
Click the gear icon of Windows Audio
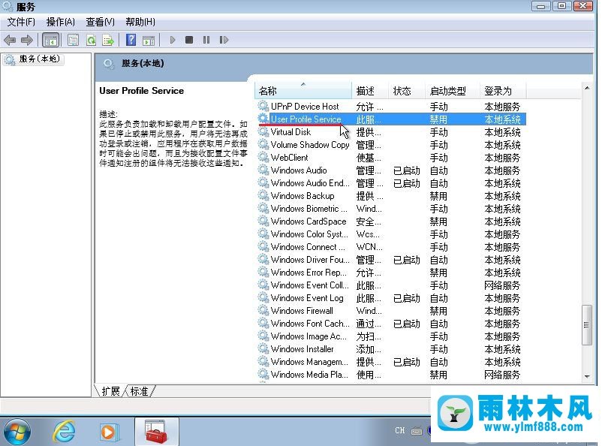(263, 170)
